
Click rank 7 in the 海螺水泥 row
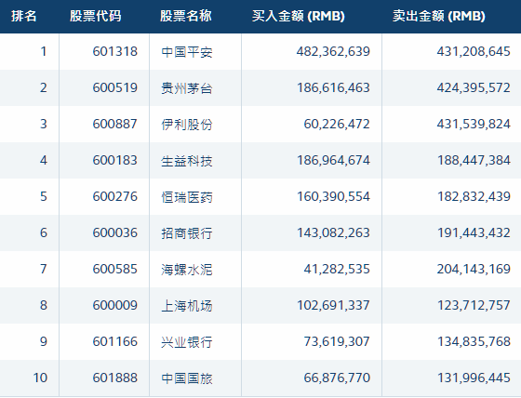pos(44,269)
